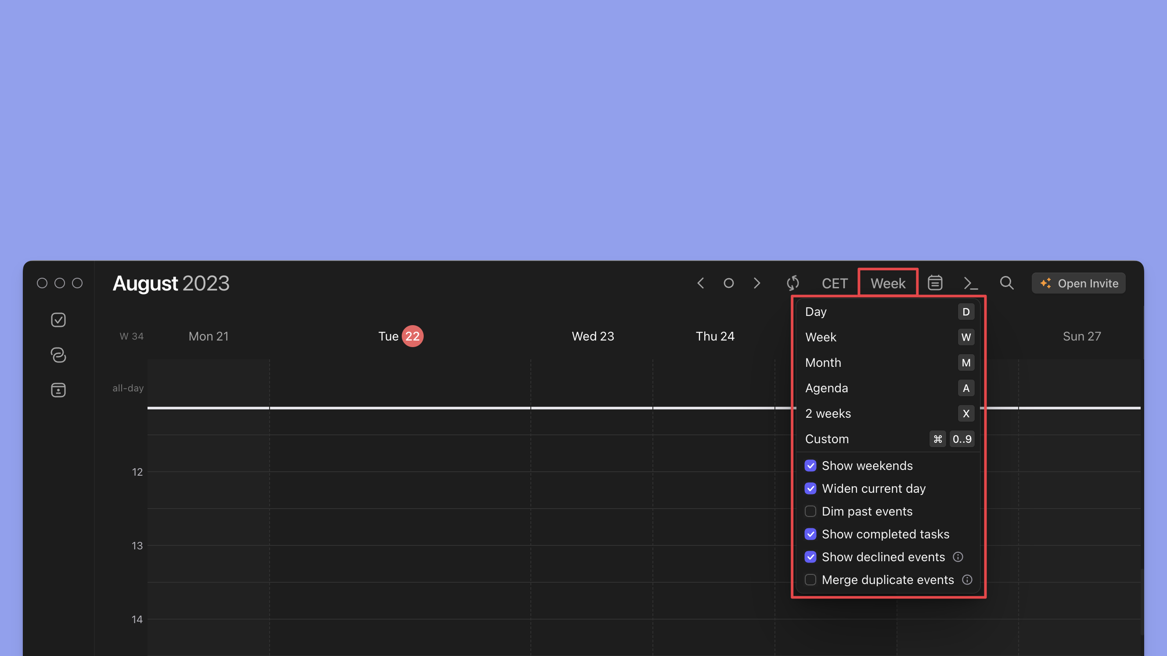Show info for Show declined events

(958, 557)
